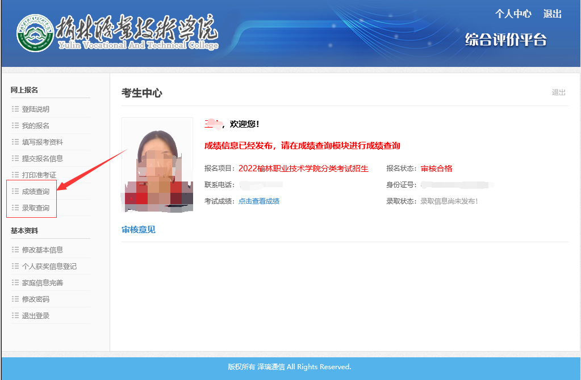Click list icon beside 修改密码

point(15,299)
